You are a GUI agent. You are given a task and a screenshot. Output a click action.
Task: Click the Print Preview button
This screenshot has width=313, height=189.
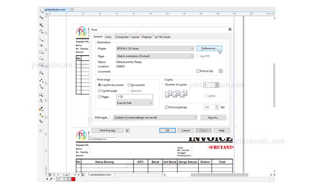click(x=107, y=130)
